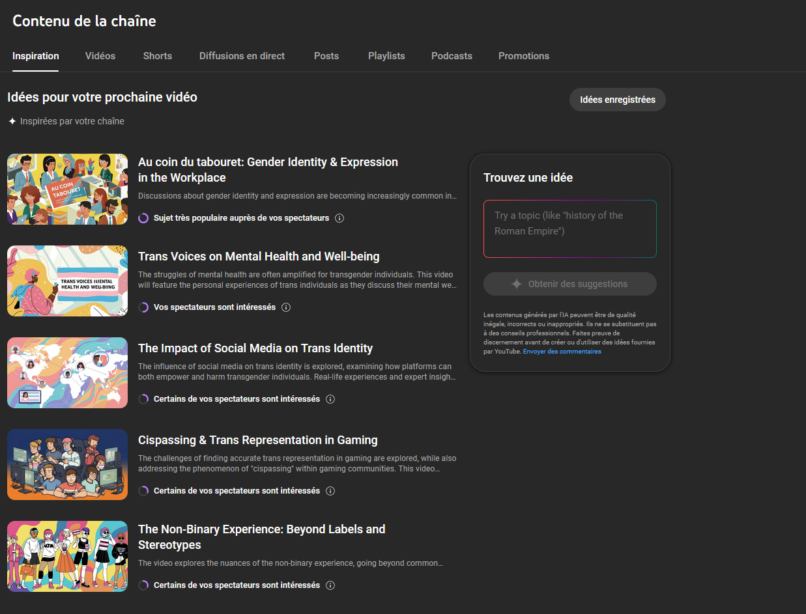Click sparkle icon beside "Inspirées par votre chaîne"
This screenshot has height=614, width=806.
pos(12,121)
